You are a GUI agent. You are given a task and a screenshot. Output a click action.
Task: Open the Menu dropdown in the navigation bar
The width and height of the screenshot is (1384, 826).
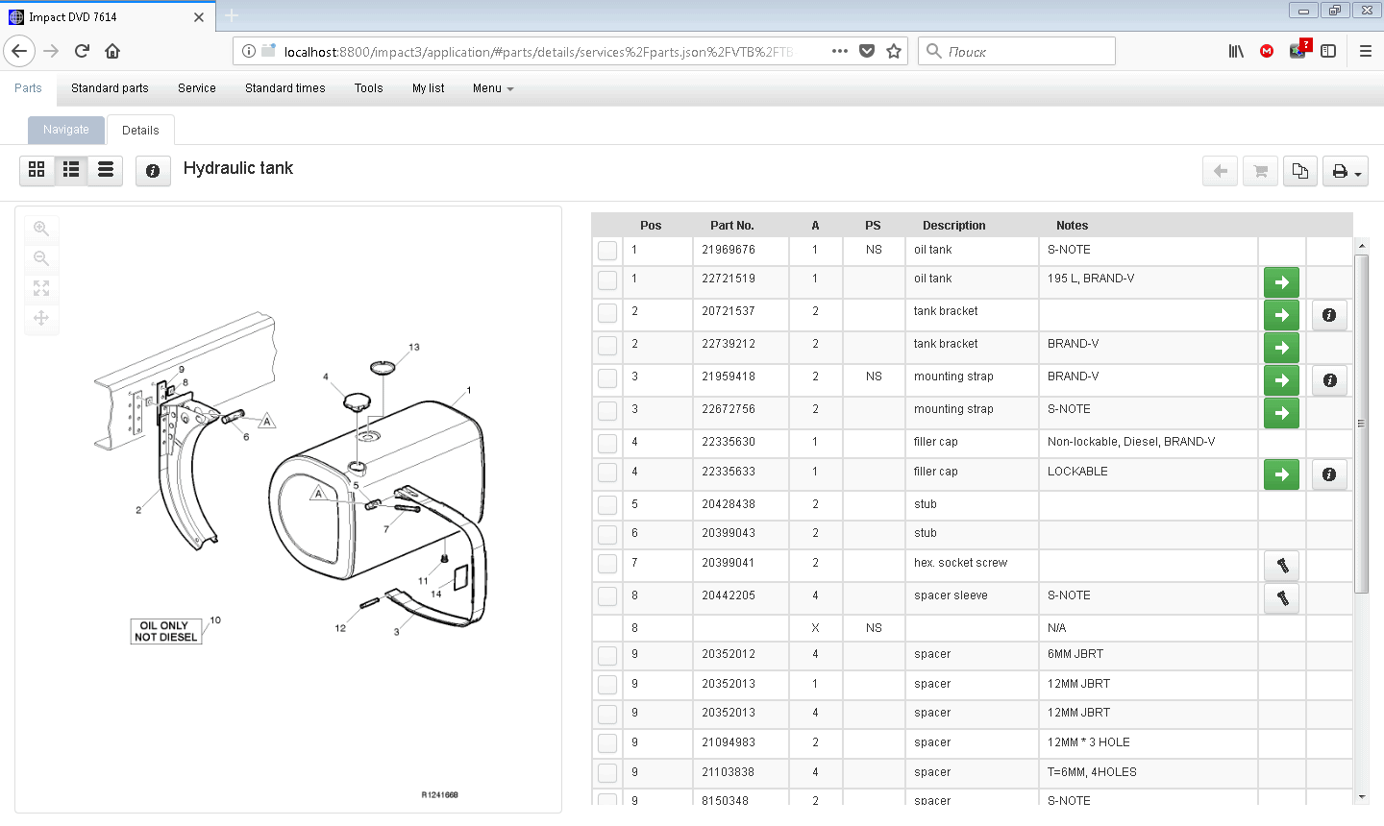pyautogui.click(x=491, y=87)
